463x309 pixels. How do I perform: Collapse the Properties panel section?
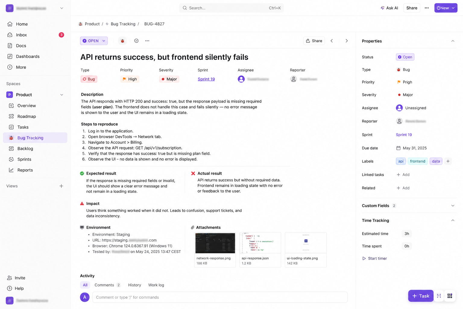(453, 41)
